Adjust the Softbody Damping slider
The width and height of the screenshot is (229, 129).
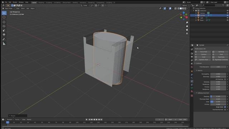pyautogui.click(x=218, y=96)
